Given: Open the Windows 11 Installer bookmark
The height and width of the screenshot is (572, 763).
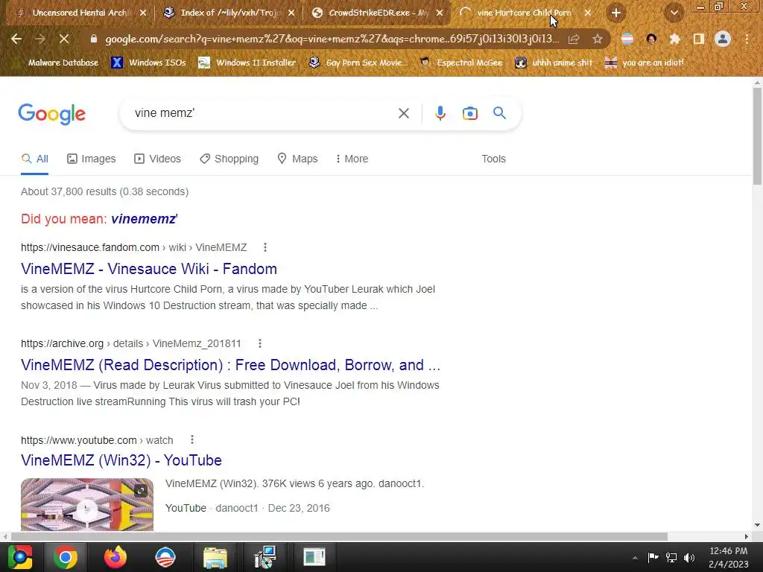Looking at the screenshot, I should 247,63.
